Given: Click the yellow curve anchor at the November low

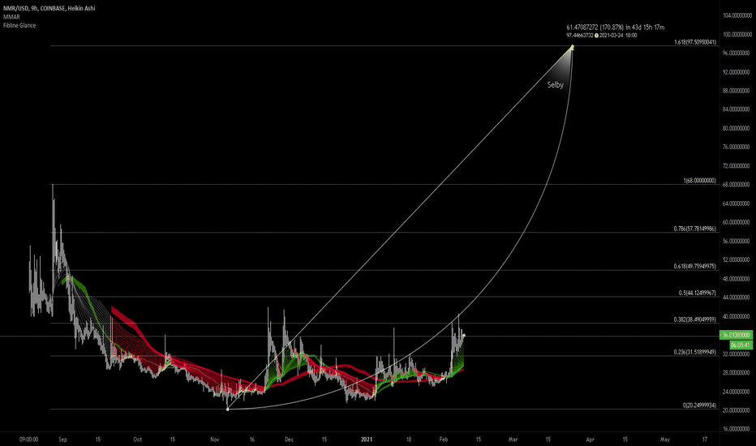Looking at the screenshot, I should click(228, 410).
